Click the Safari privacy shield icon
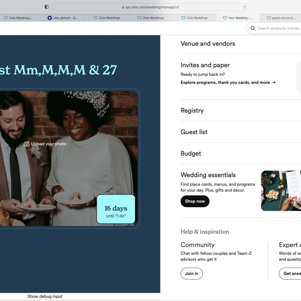Image resolution: width=301 pixels, height=301 pixels. click(46, 7)
